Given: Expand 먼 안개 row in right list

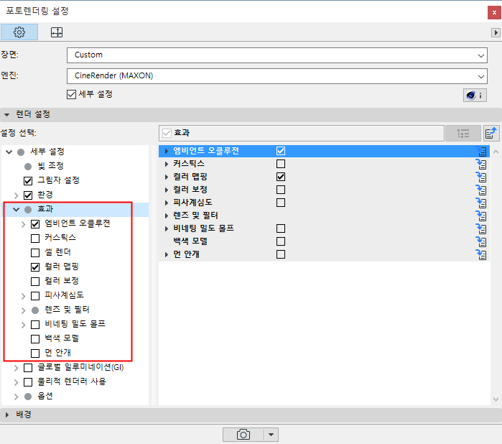Looking at the screenshot, I should (x=166, y=254).
